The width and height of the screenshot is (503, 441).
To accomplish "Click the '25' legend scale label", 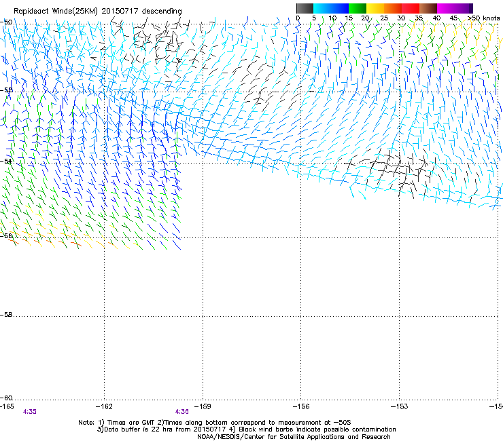I will (384, 18).
